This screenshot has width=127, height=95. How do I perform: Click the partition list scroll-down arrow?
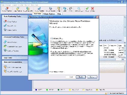[x=125, y=57]
